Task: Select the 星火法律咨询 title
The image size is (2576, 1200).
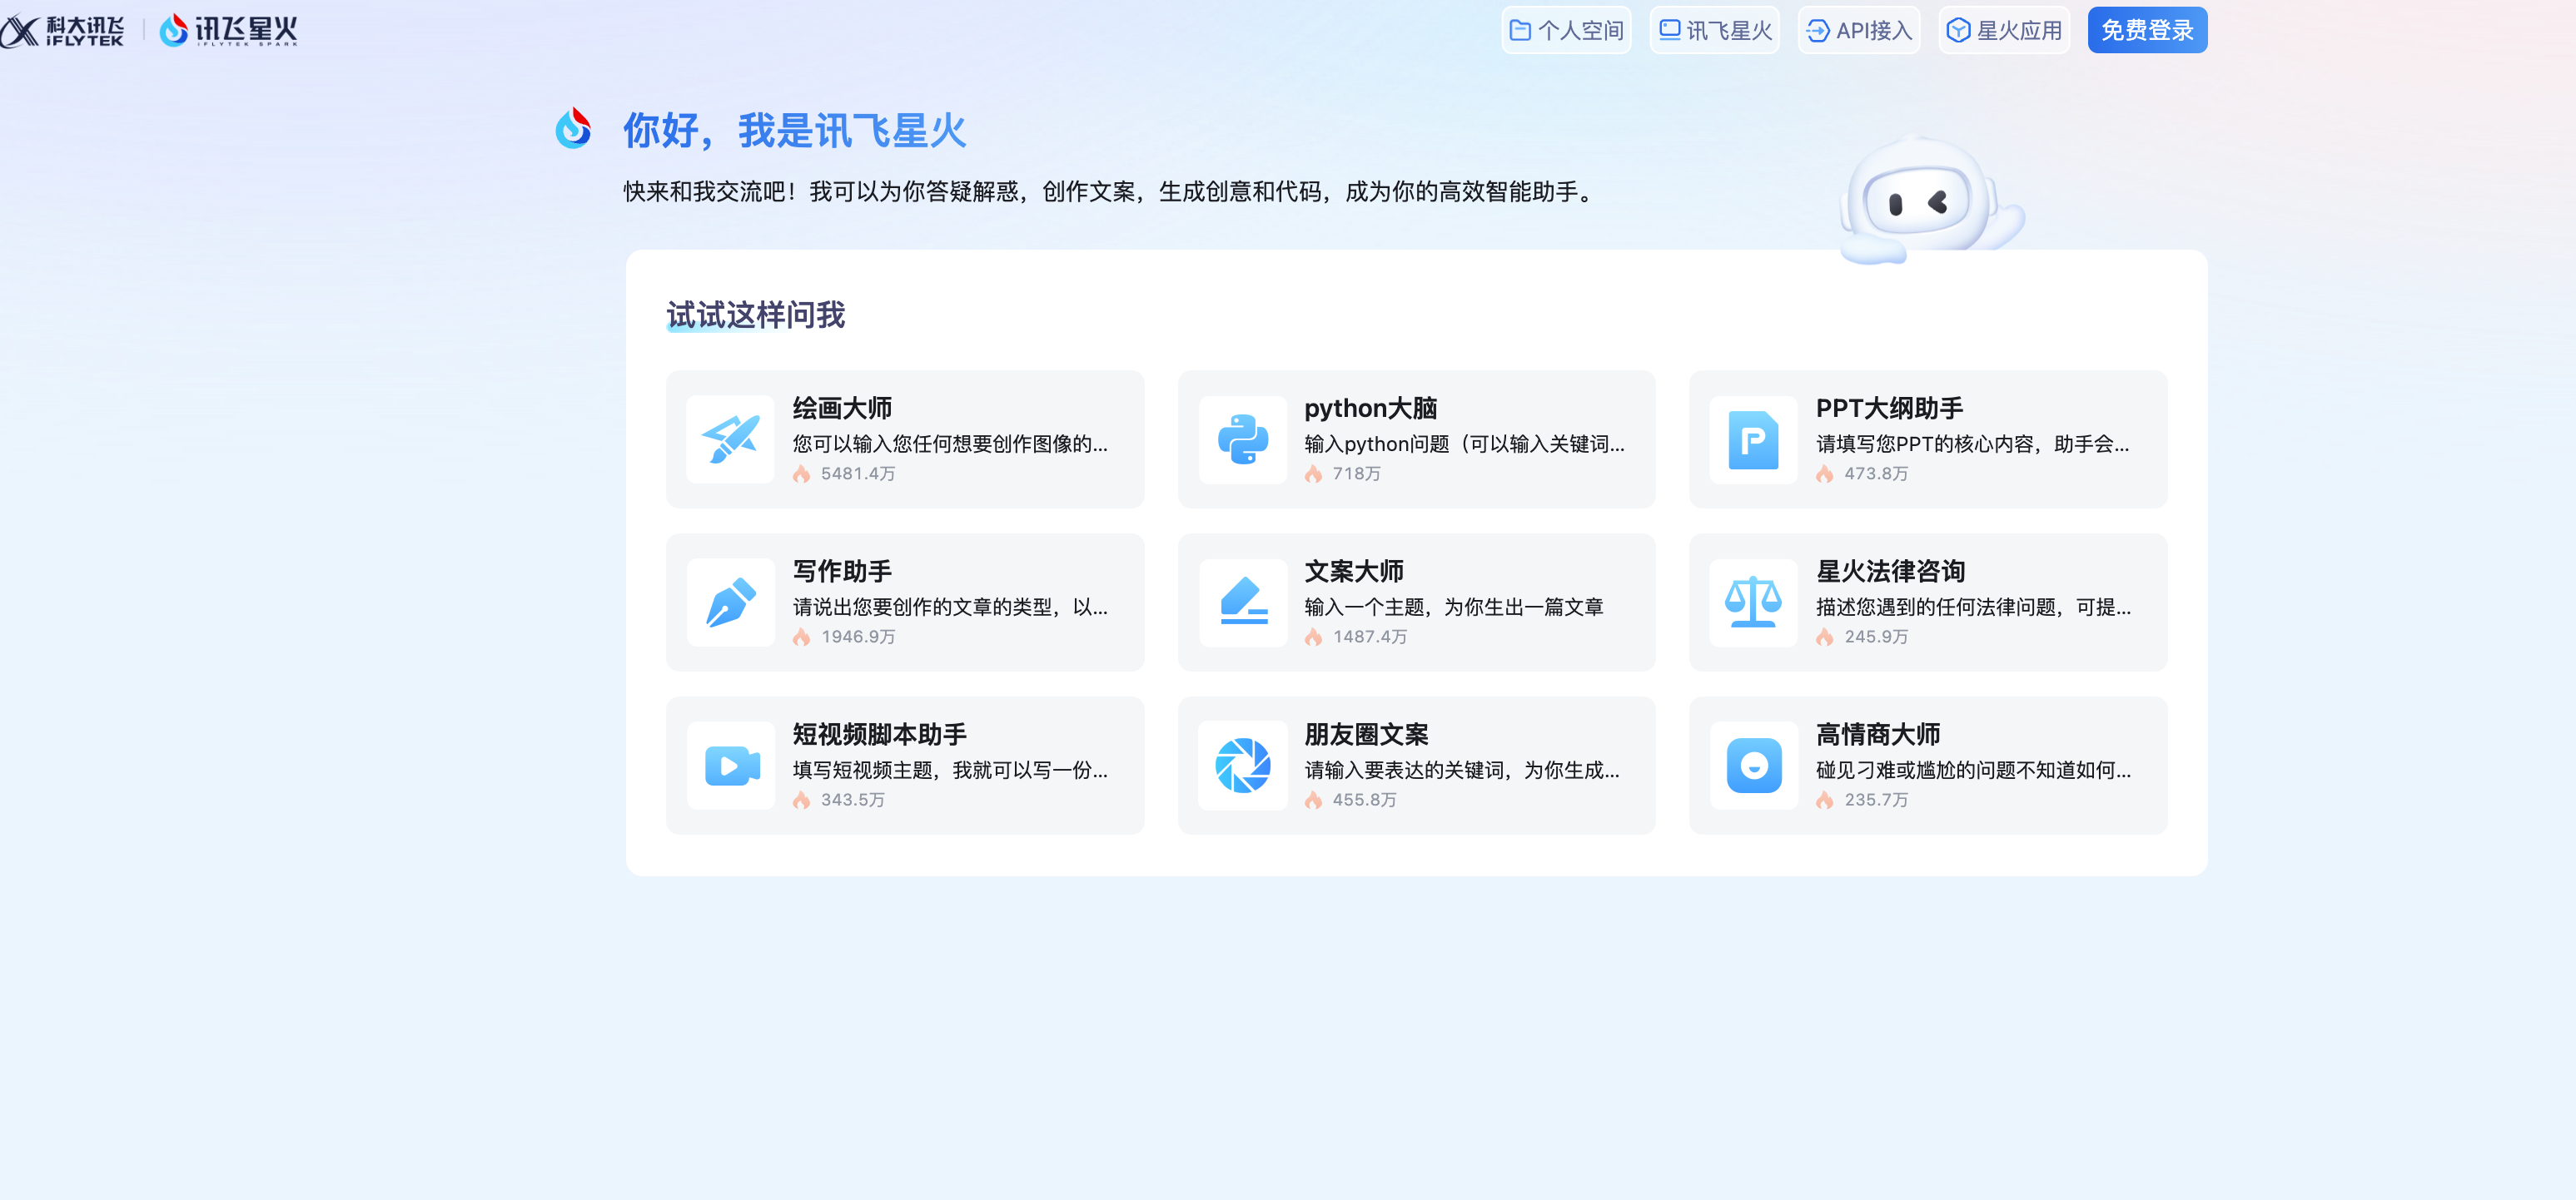Action: pos(1891,572)
